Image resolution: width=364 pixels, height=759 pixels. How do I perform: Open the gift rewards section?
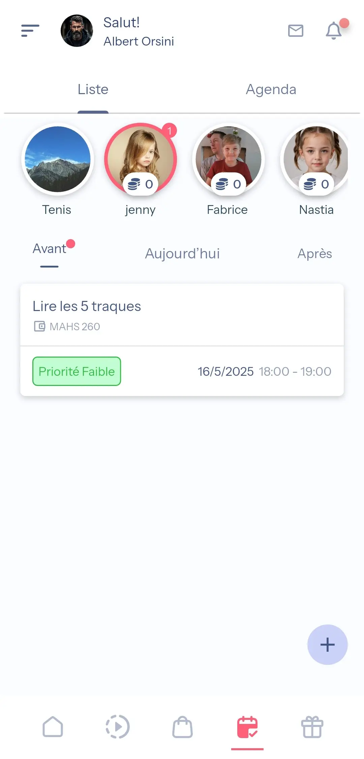point(312,727)
